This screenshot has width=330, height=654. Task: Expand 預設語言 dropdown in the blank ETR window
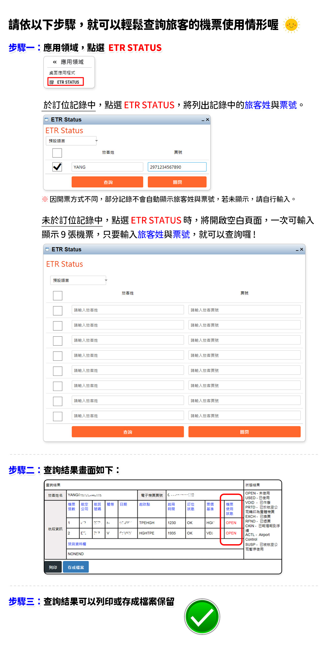coord(78,280)
